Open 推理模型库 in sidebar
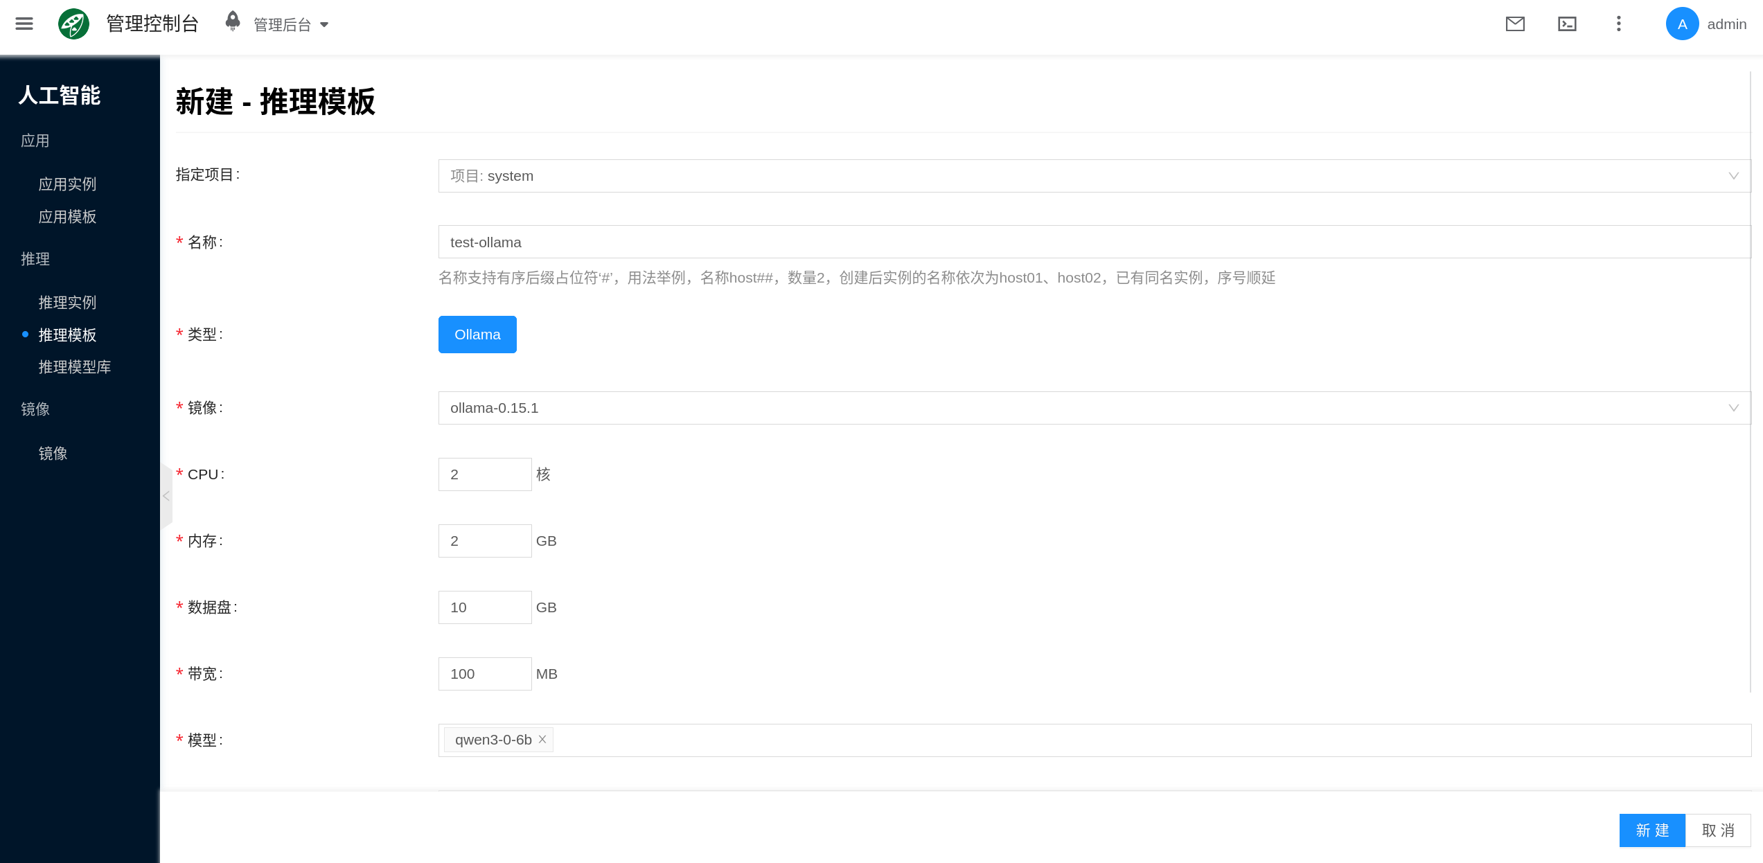Image resolution: width=1763 pixels, height=863 pixels. click(75, 367)
